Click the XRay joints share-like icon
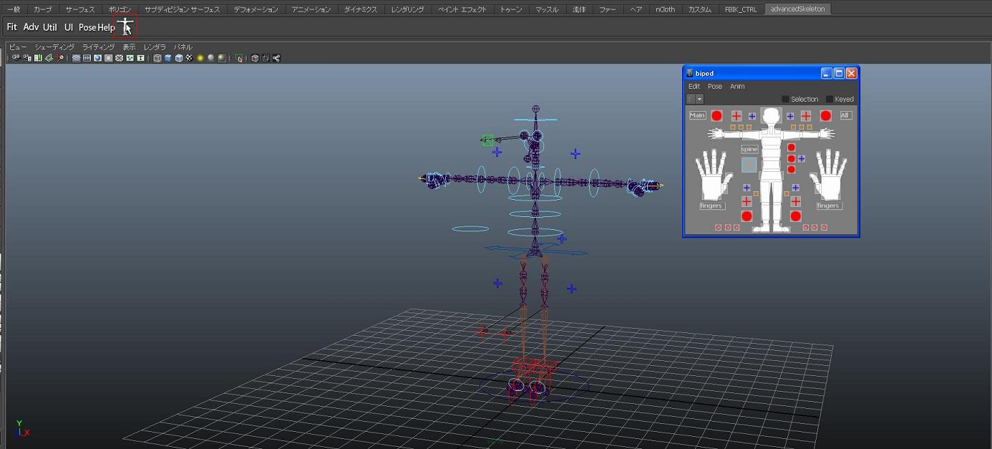The image size is (992, 449). 276,58
